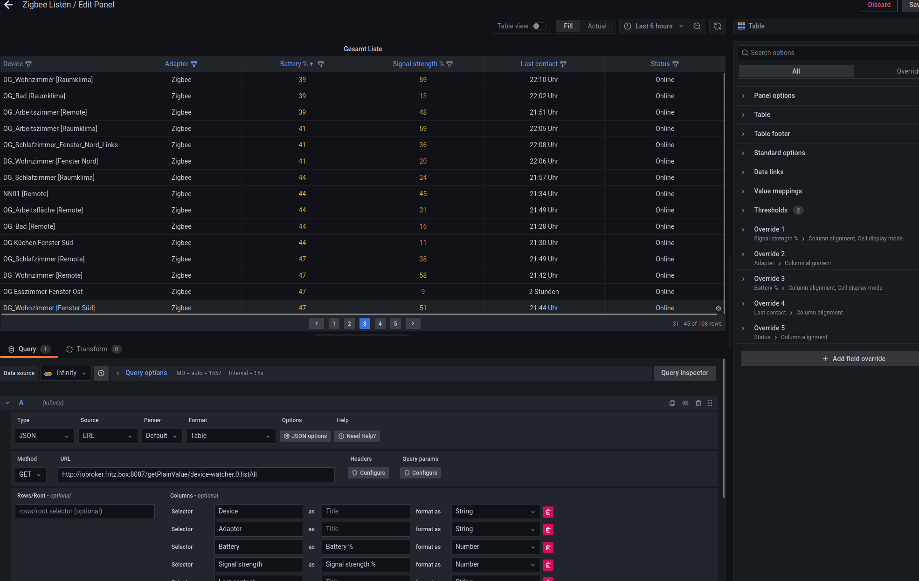Select the All options filter
The width and height of the screenshot is (919, 581).
click(796, 71)
